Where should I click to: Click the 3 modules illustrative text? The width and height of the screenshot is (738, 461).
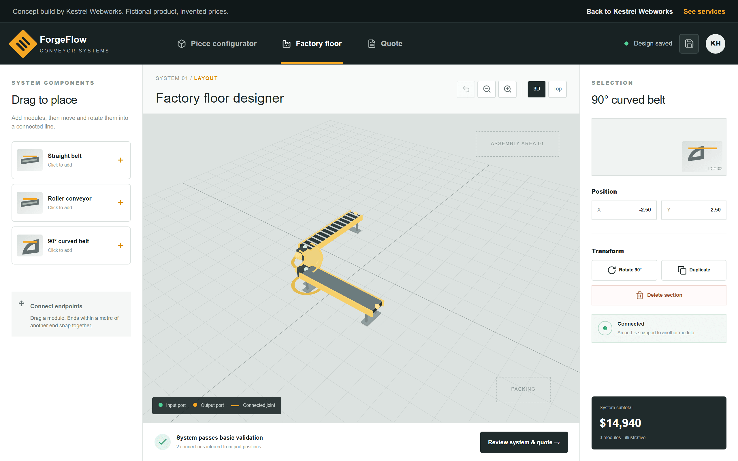622,438
